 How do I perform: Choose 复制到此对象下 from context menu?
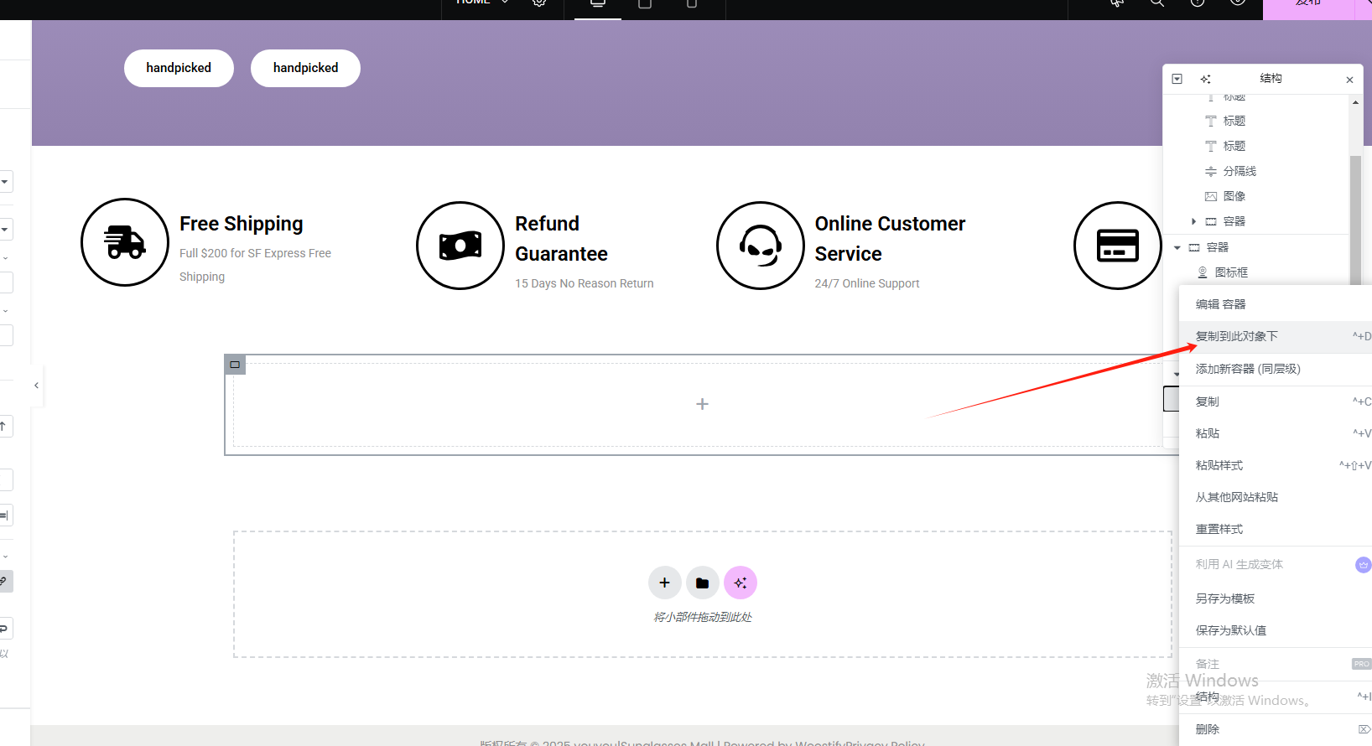(x=1236, y=336)
